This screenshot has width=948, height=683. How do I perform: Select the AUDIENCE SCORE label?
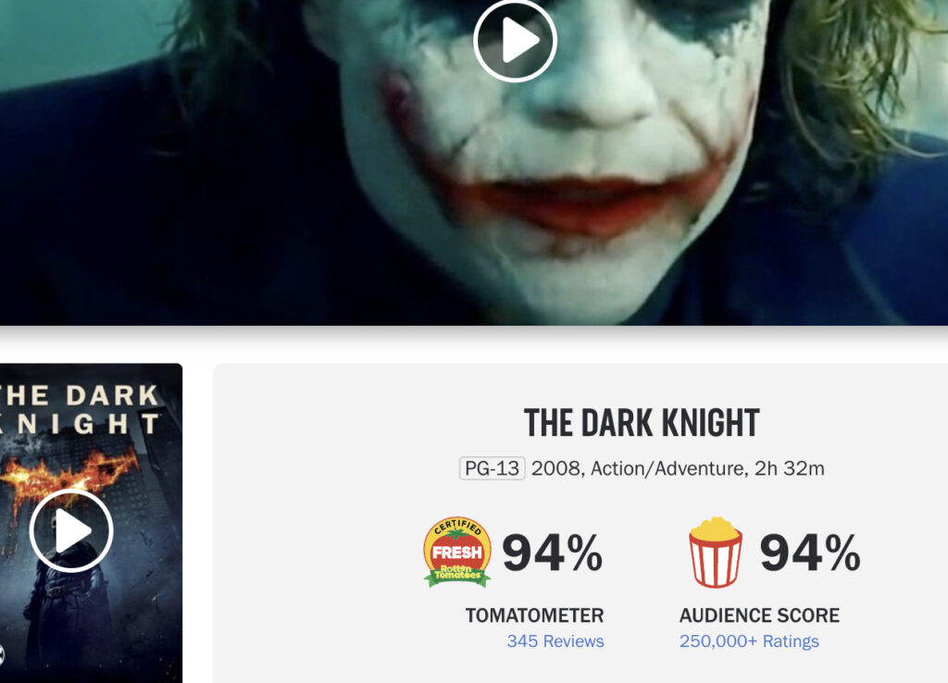pos(759,615)
